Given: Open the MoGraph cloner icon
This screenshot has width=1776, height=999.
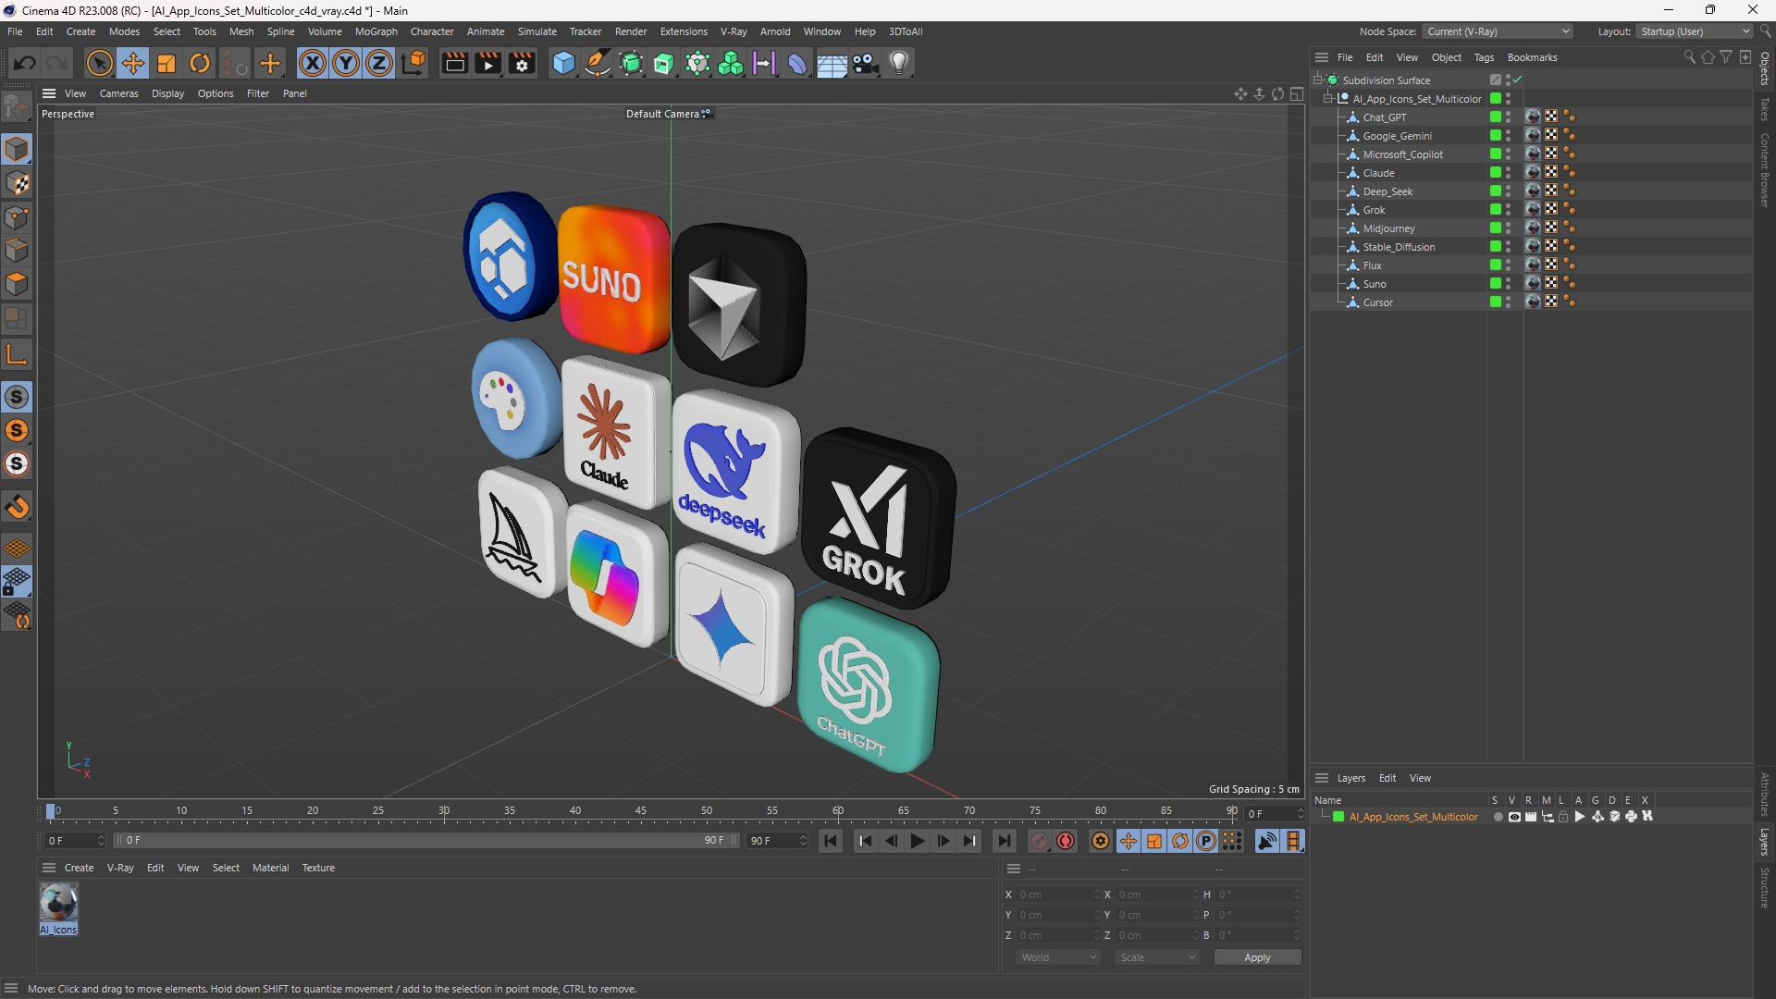Looking at the screenshot, I should [x=731, y=63].
